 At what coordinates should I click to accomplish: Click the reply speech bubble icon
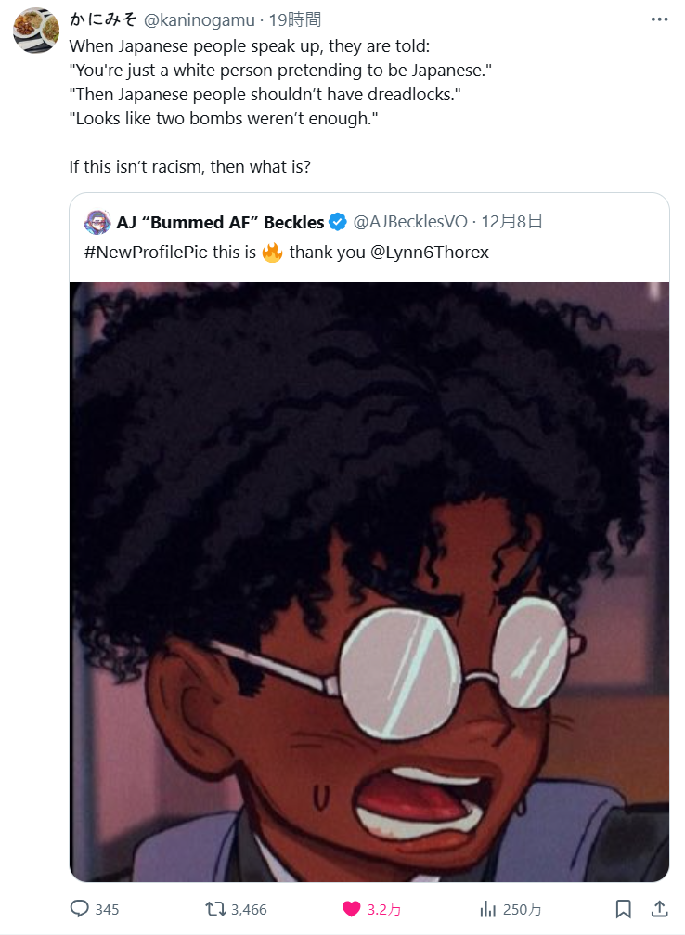[80, 908]
